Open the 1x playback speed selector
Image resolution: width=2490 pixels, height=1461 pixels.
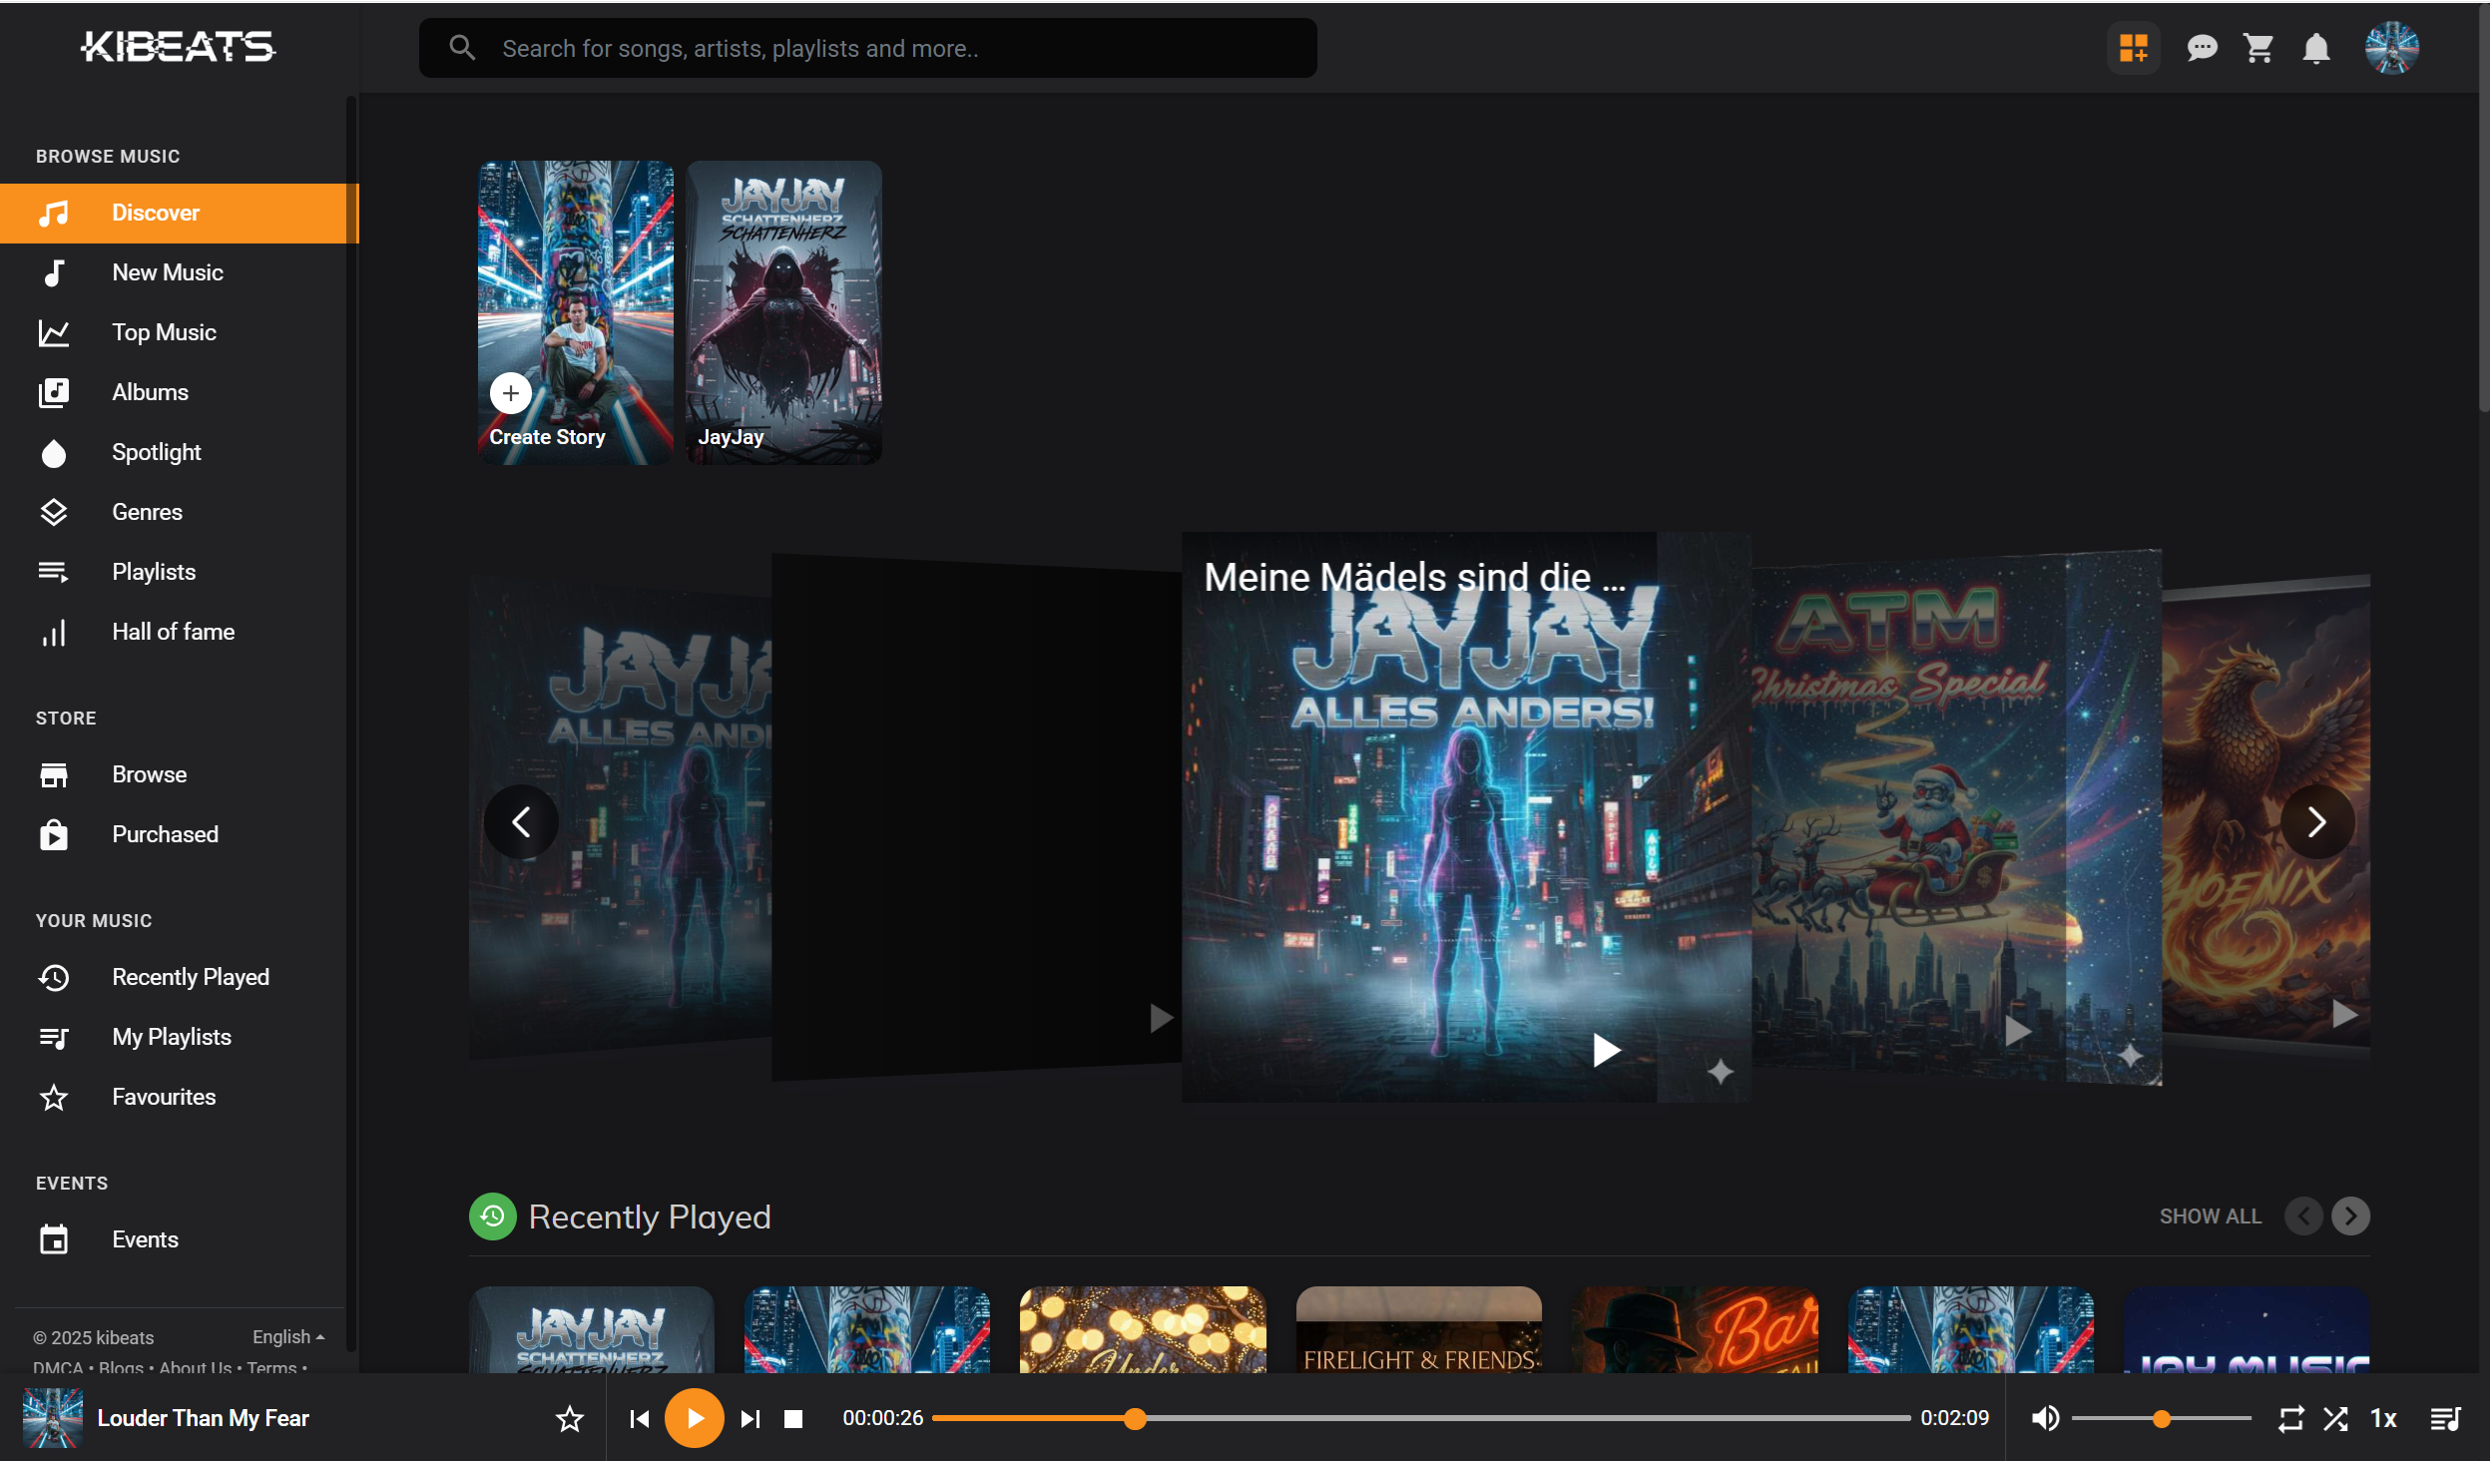tap(2383, 1418)
